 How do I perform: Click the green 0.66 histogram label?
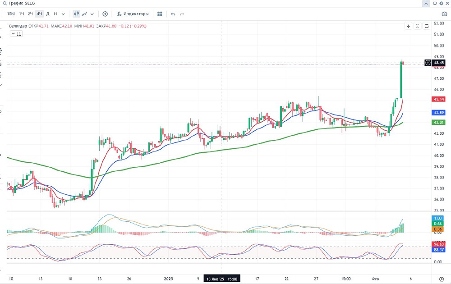[x=438, y=224]
